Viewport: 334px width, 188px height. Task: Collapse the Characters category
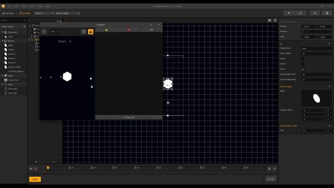tap(2, 32)
